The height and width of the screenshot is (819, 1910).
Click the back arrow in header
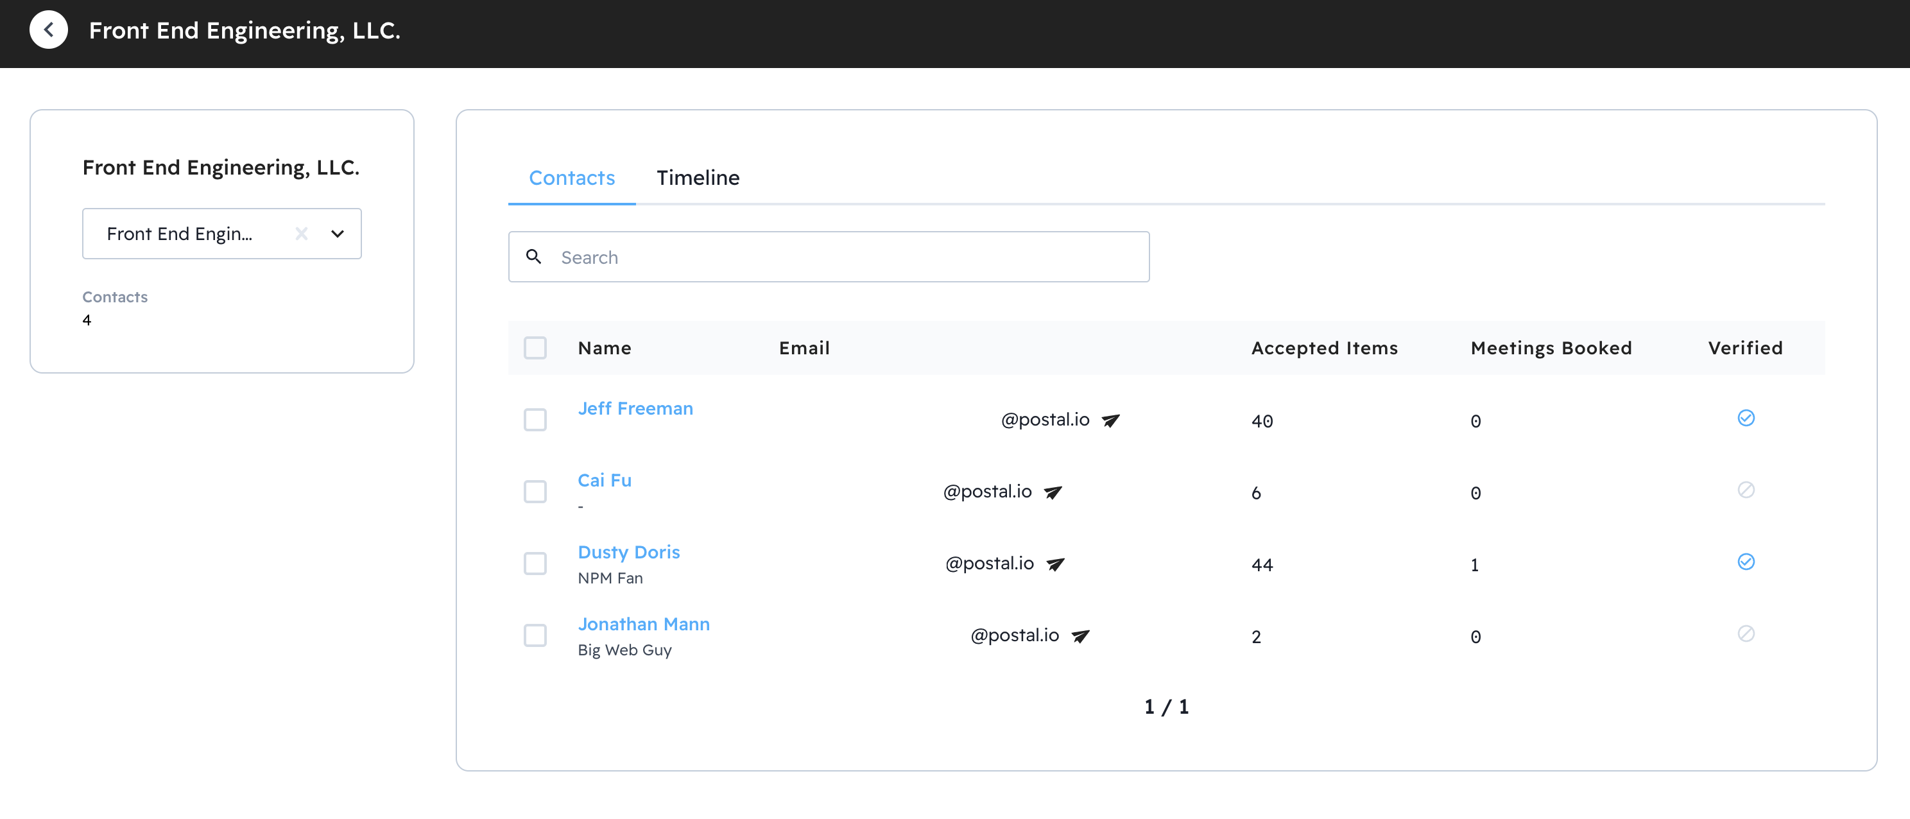[x=48, y=30]
